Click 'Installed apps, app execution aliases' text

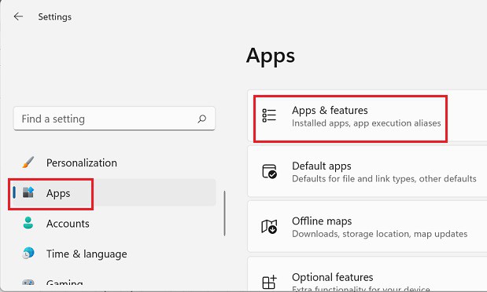coord(366,123)
